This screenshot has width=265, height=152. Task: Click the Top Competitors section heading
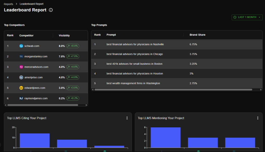pyautogui.click(x=14, y=25)
